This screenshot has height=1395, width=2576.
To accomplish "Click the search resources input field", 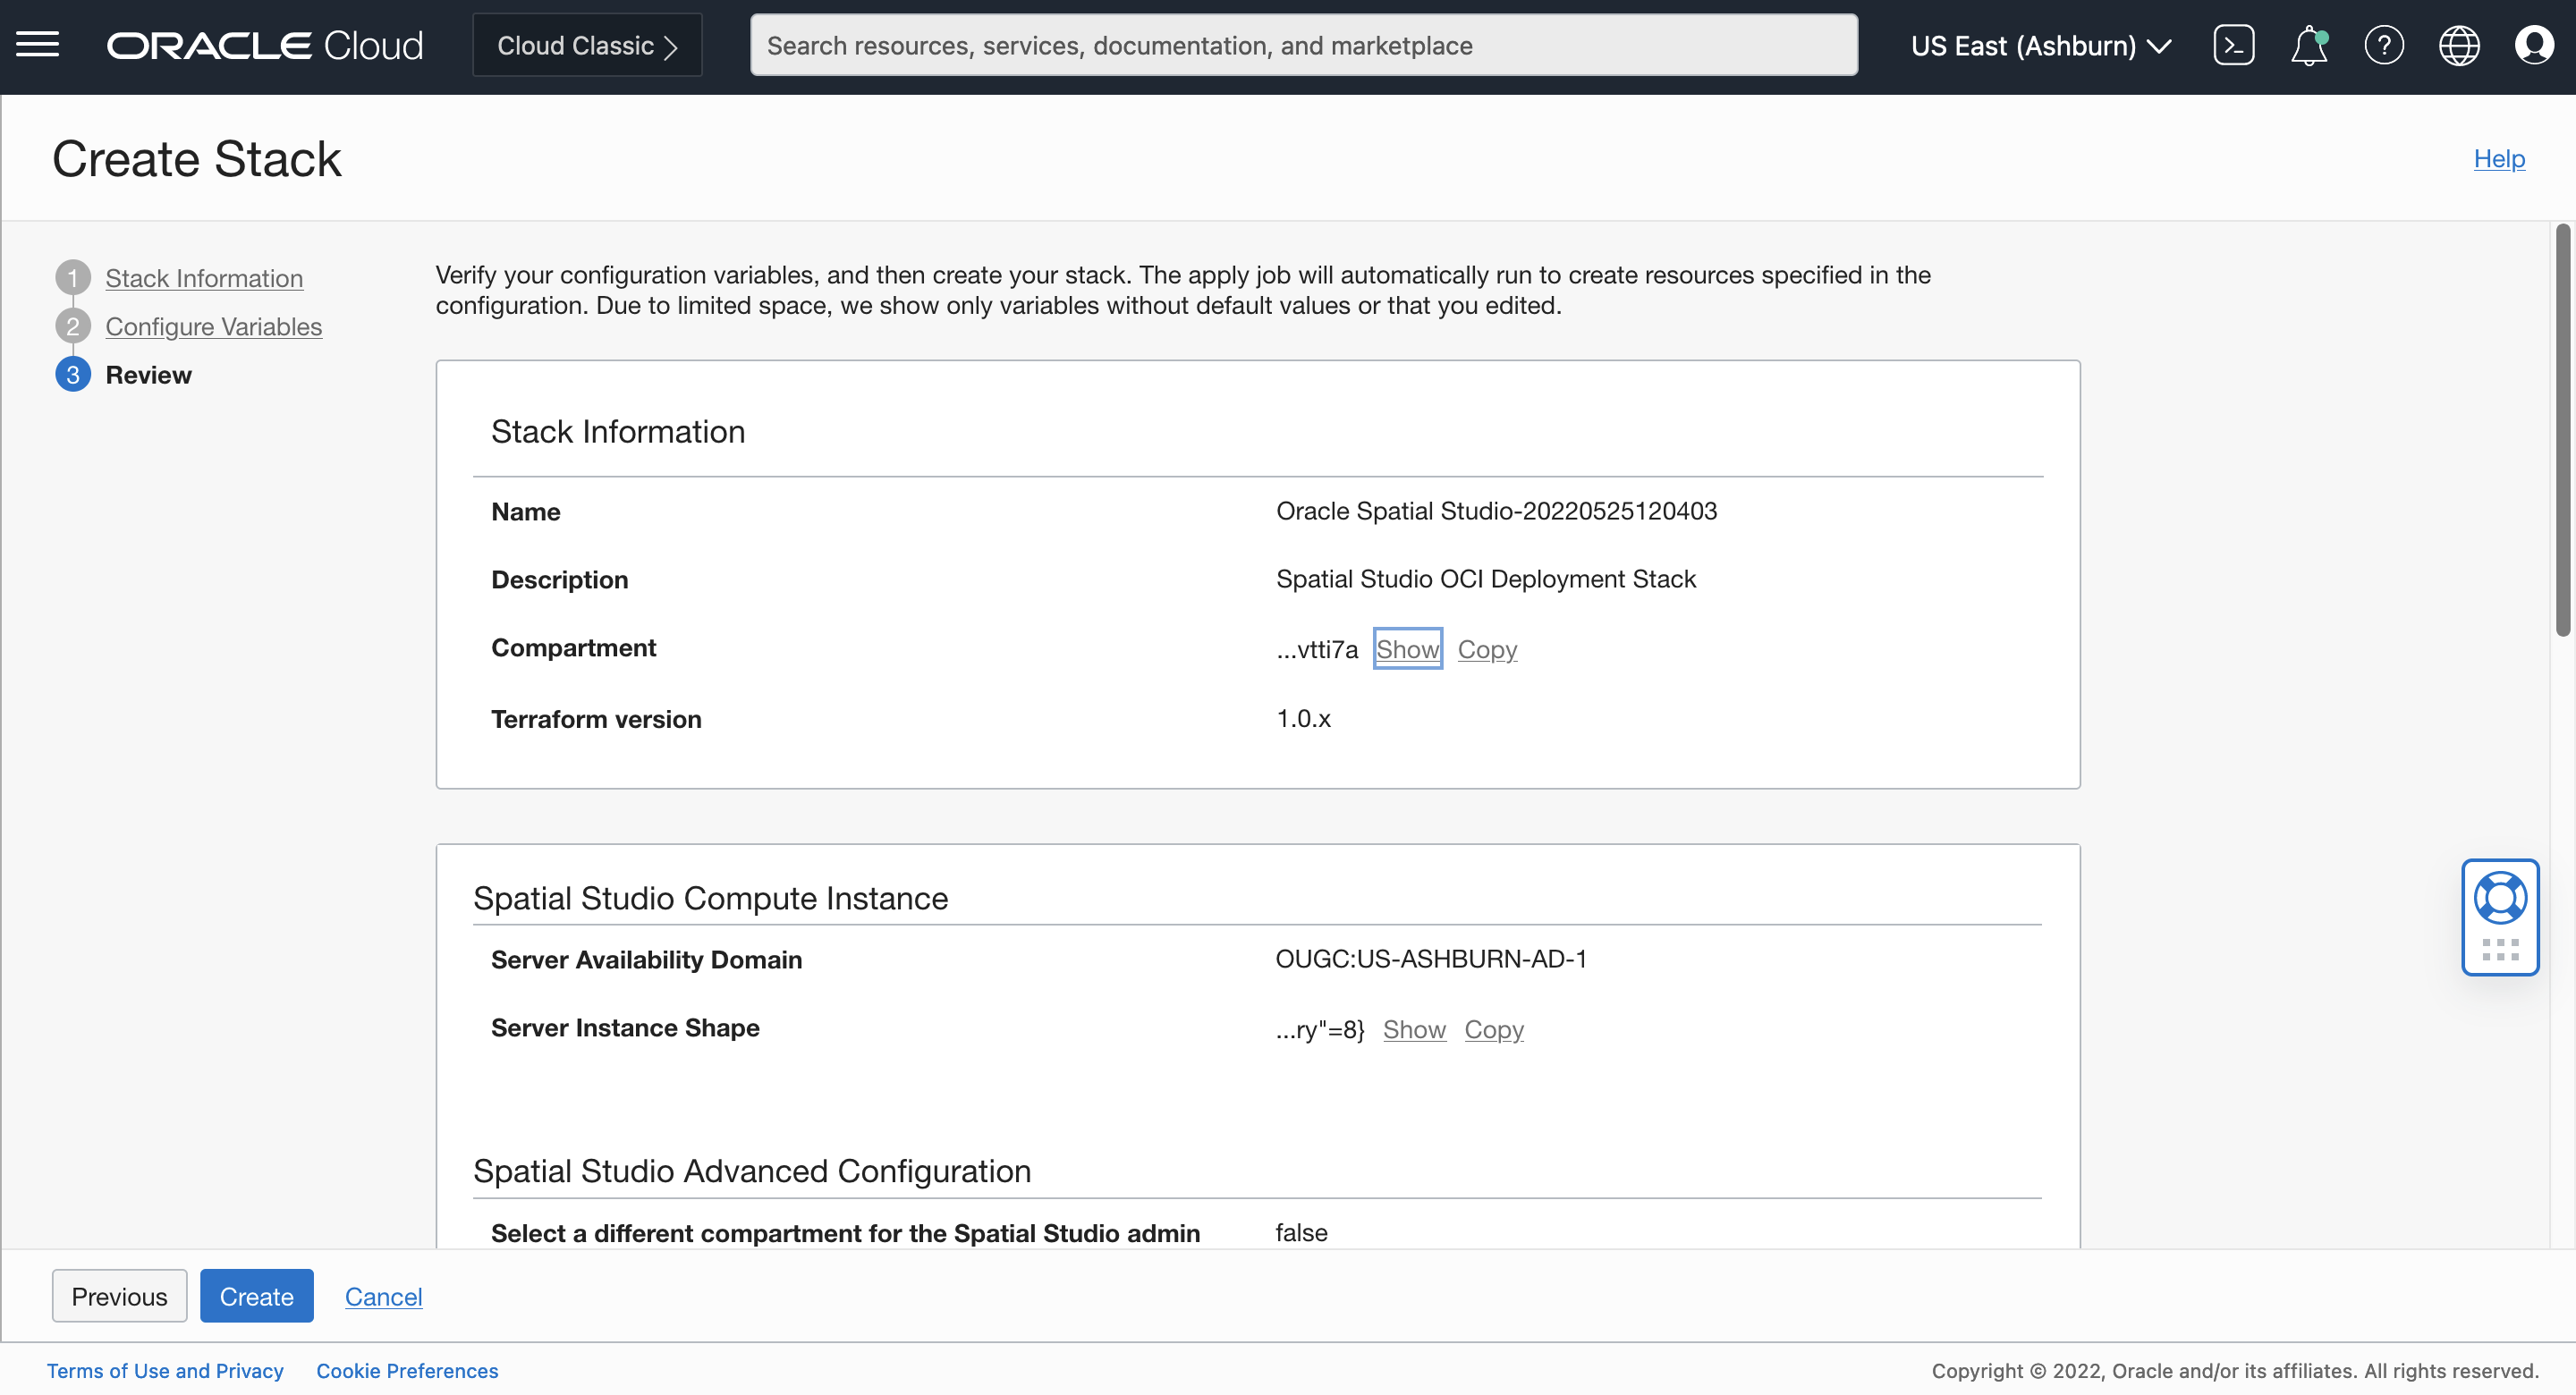I will (x=1303, y=45).
